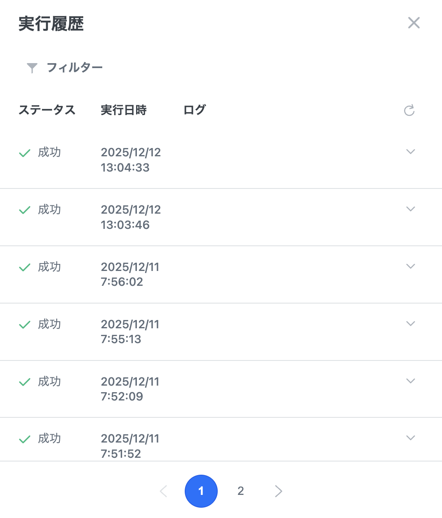442x518 pixels.
Task: Click success checkmark for 7:55:13 run
Action: point(25,325)
